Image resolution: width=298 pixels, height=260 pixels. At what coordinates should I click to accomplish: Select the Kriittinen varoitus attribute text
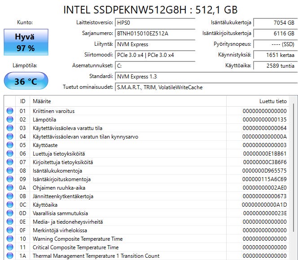tap(53, 111)
